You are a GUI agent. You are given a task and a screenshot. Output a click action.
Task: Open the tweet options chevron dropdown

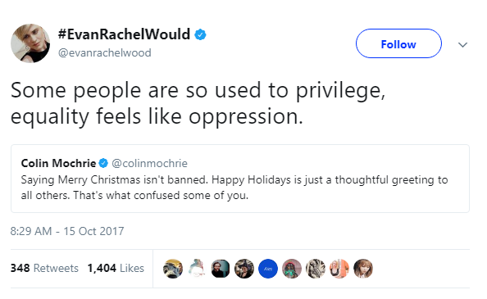pos(462,45)
